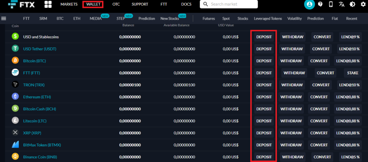Screen dimensions: 368x162
Task: Open the user account profile icon
Action: (x=309, y=4)
